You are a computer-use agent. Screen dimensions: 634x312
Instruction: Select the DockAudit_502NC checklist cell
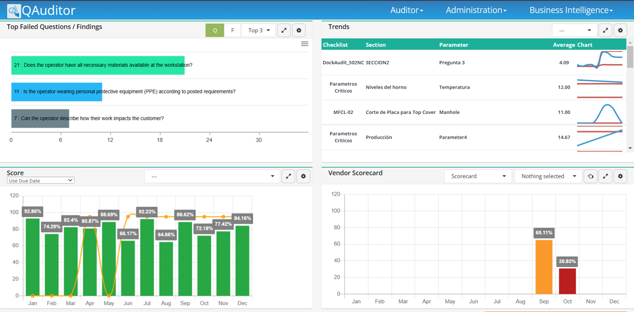pos(343,63)
